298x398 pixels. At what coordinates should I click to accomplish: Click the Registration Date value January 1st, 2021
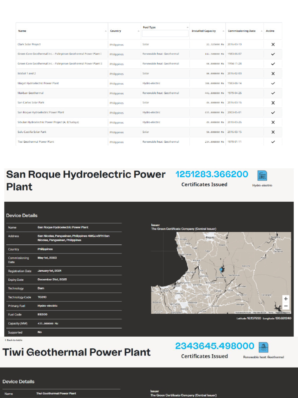pos(49,271)
